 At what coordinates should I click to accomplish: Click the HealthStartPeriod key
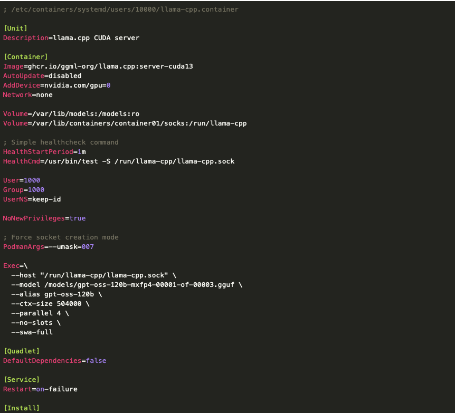(39, 152)
